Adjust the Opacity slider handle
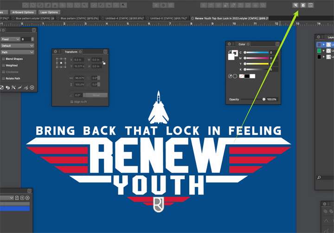The height and width of the screenshot is (233, 334). click(x=264, y=99)
